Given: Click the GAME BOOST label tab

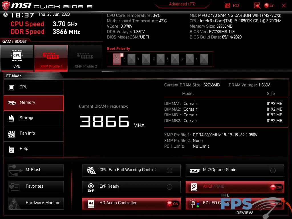Looking at the screenshot, I should pyautogui.click(x=15, y=41).
